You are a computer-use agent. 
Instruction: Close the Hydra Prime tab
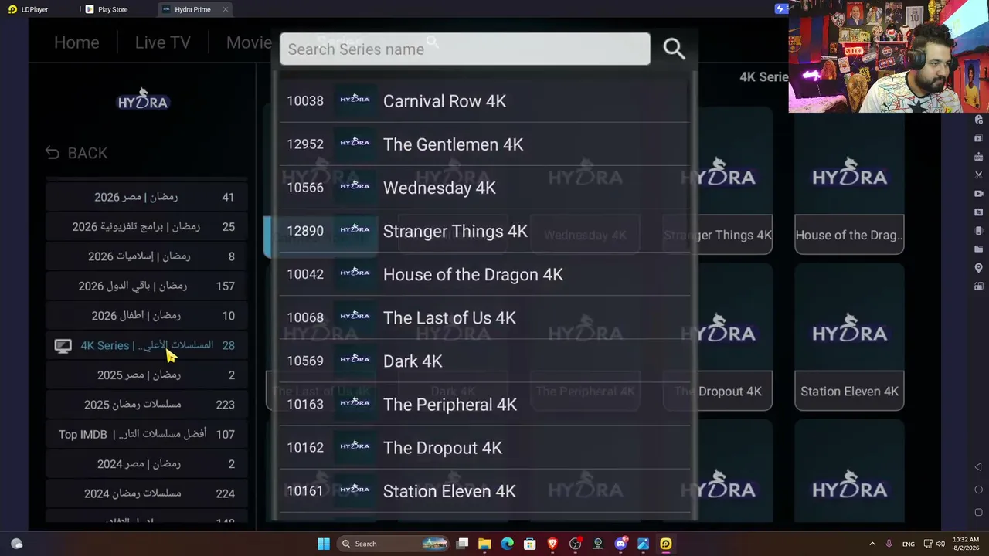[x=225, y=9]
